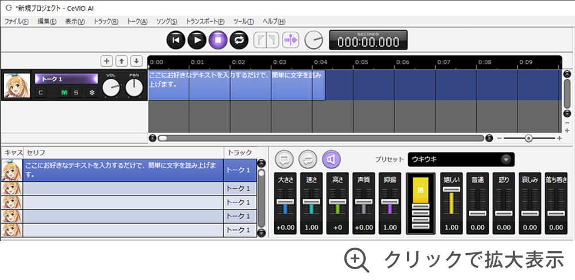Image resolution: width=575 pixels, height=280 pixels.
Task: Click the speech bubble icon in parameter panel
Action: pos(284,159)
